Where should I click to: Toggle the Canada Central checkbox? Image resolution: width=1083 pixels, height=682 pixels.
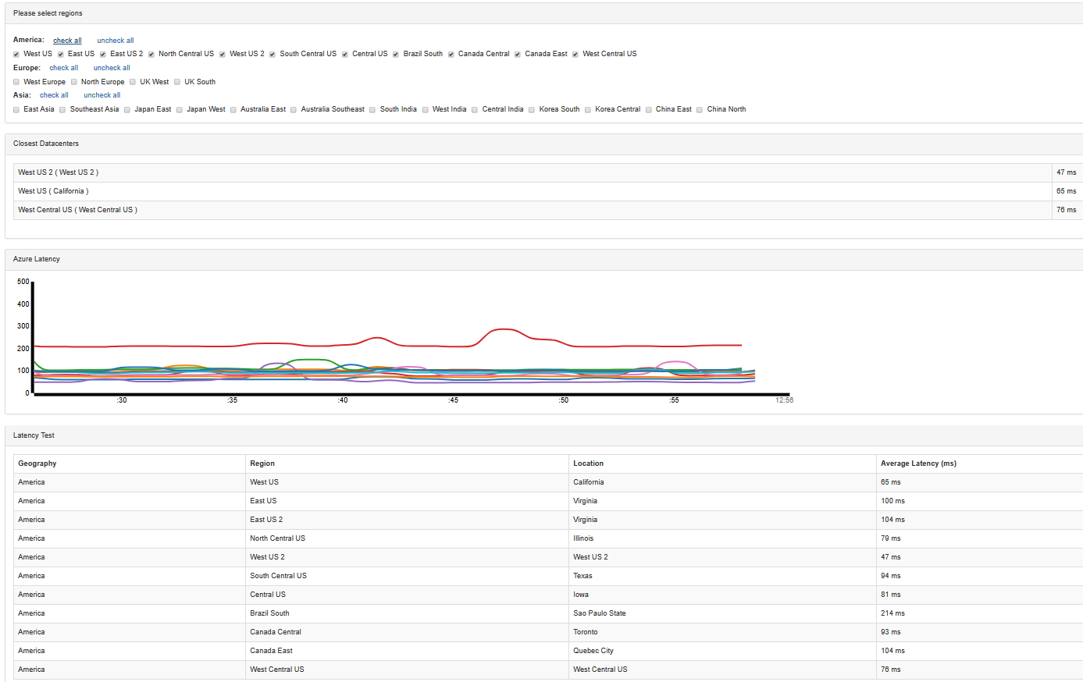451,55
